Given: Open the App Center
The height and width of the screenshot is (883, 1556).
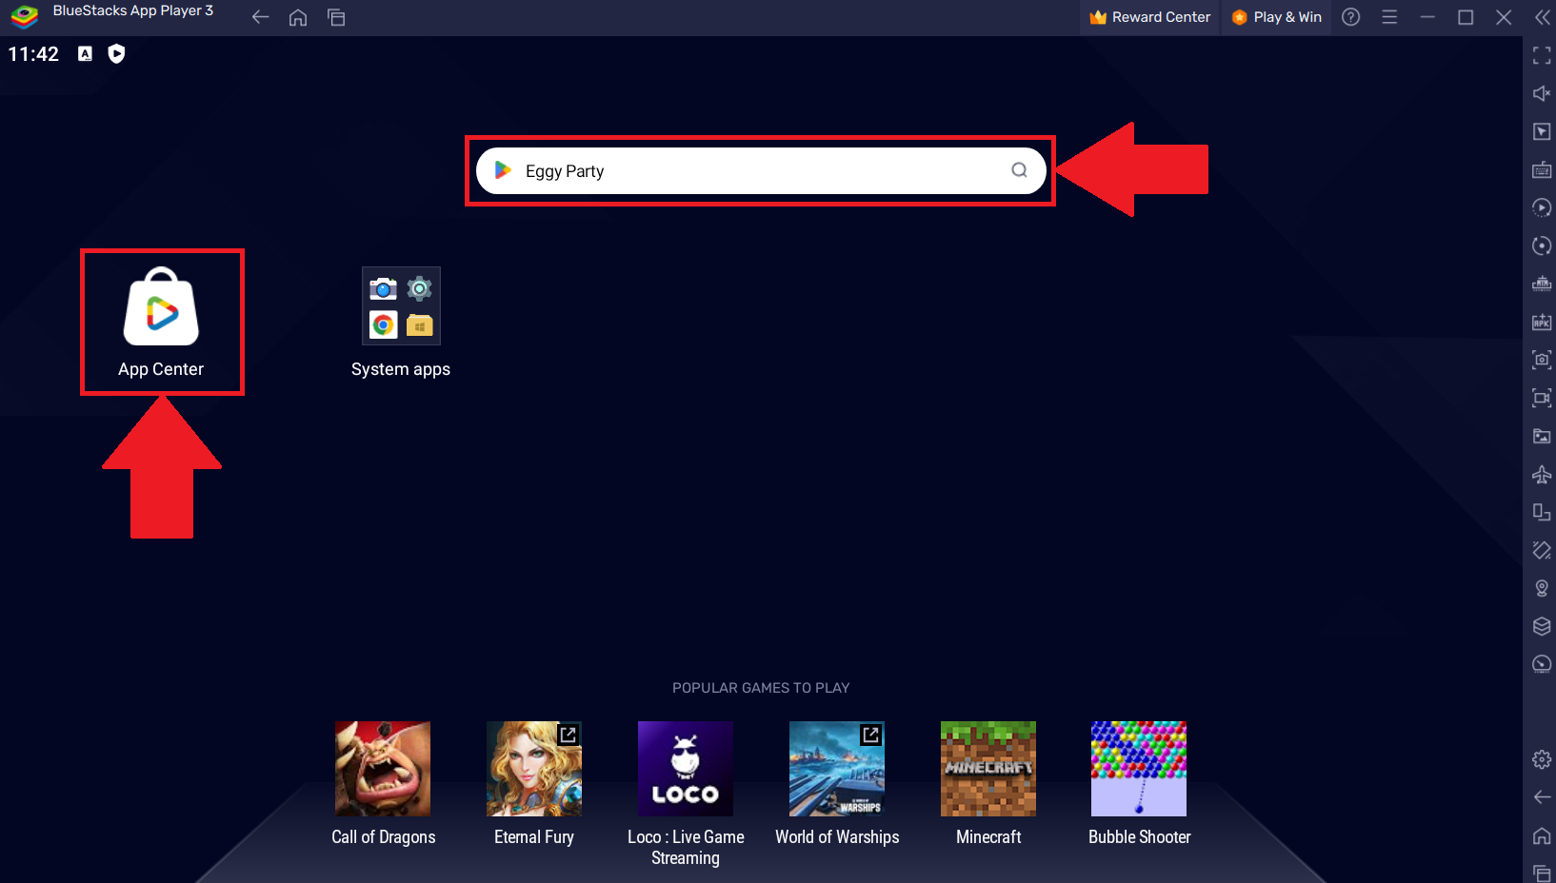Looking at the screenshot, I should (x=161, y=322).
